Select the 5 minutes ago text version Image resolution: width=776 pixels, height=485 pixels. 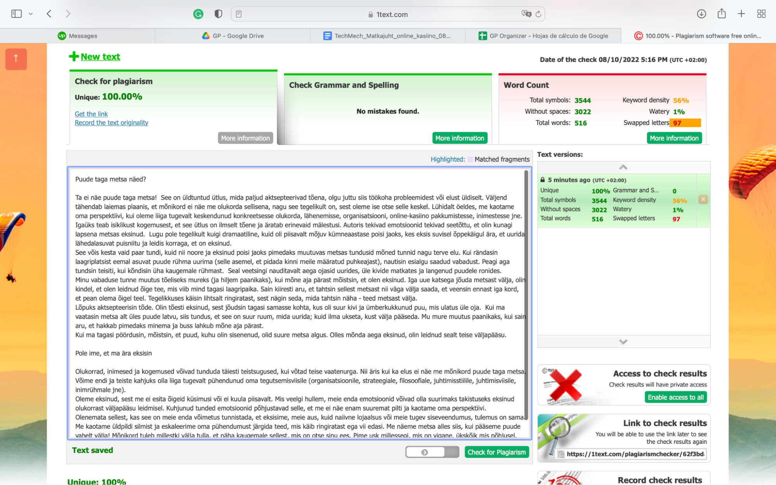(x=617, y=201)
